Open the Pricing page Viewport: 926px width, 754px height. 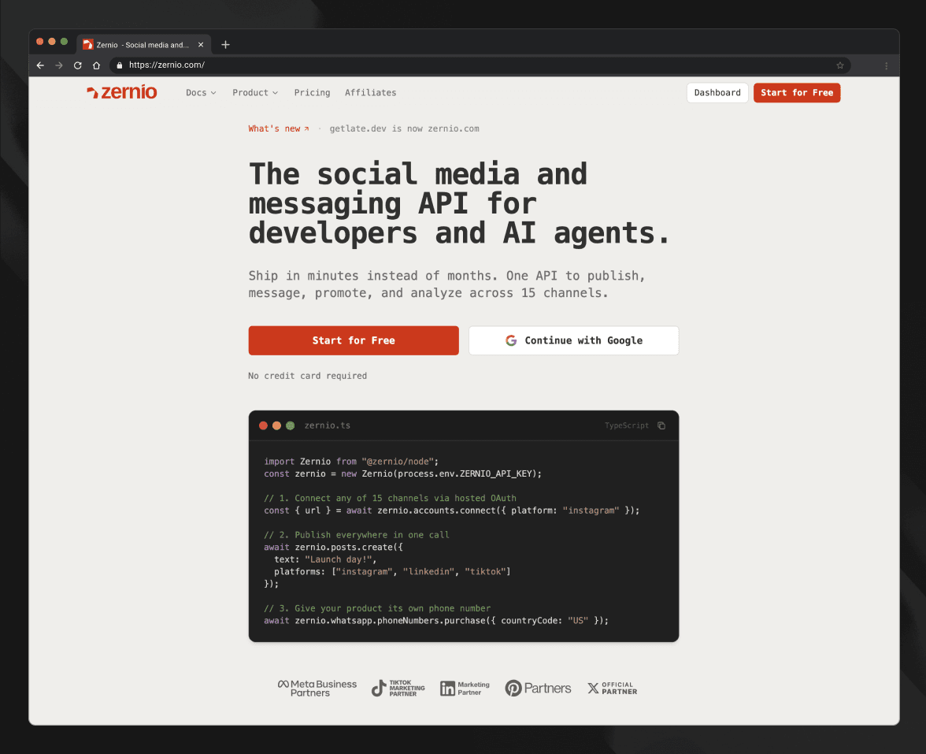[312, 93]
